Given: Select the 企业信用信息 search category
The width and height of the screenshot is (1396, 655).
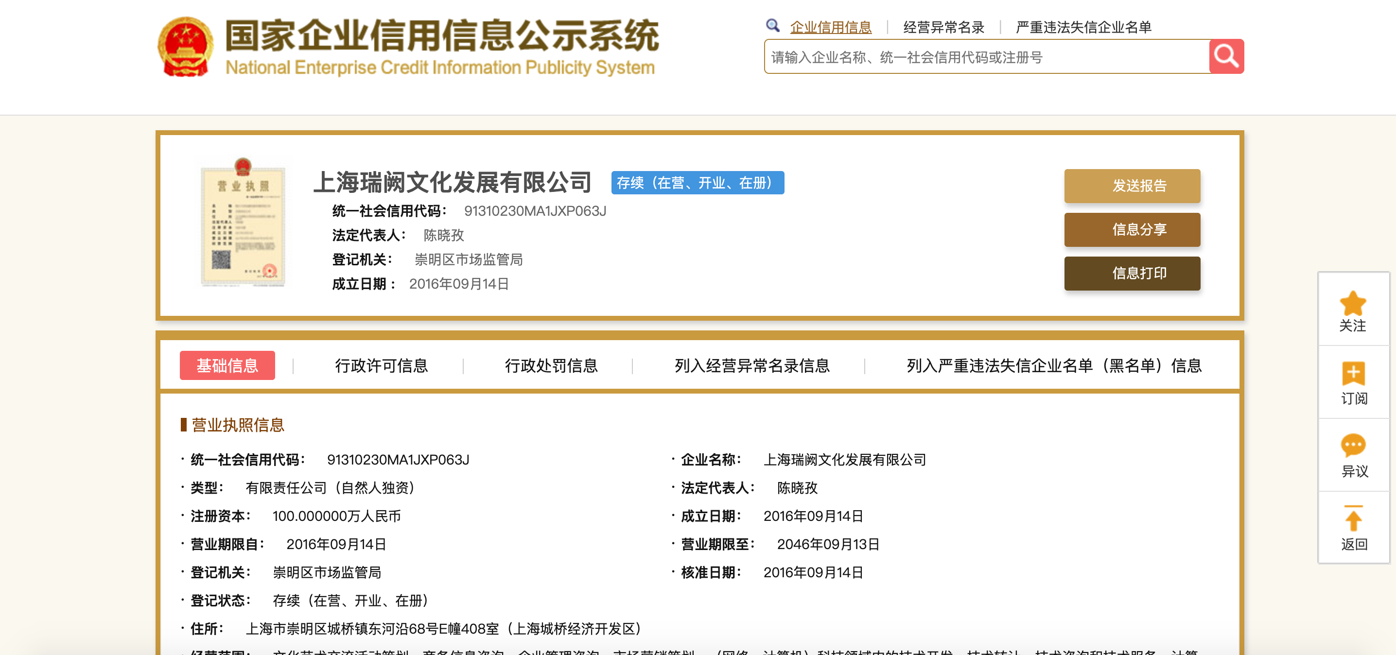Looking at the screenshot, I should (x=831, y=27).
